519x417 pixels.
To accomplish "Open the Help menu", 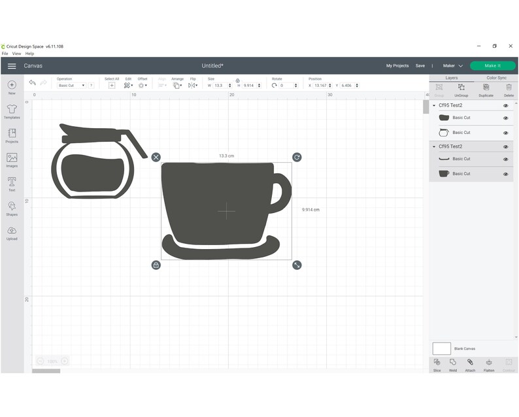I will (x=30, y=54).
